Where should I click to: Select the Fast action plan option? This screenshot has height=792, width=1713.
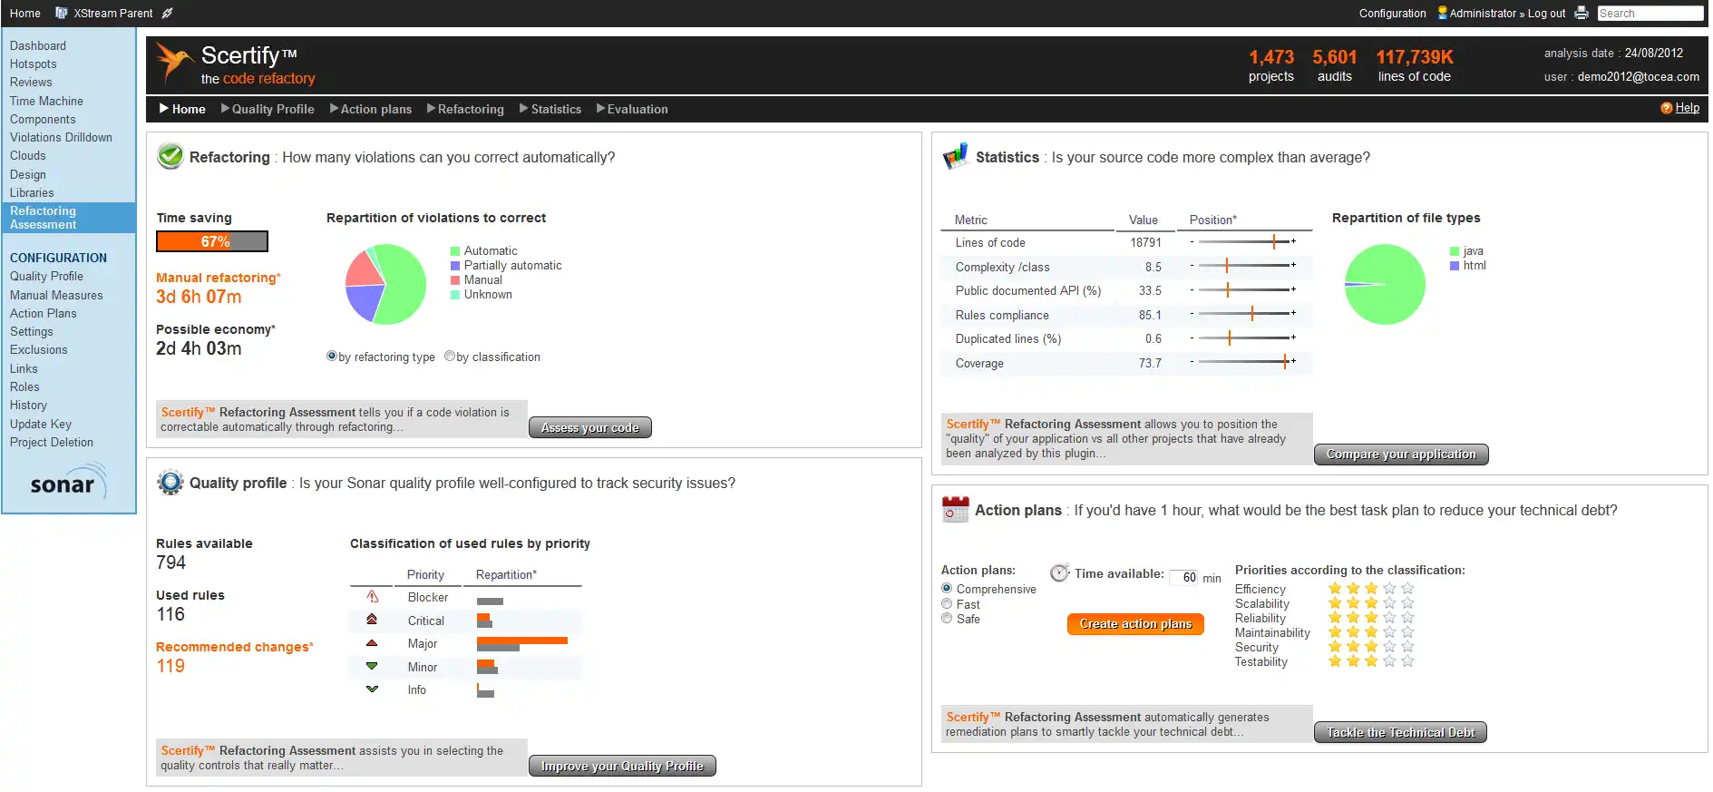point(947,603)
